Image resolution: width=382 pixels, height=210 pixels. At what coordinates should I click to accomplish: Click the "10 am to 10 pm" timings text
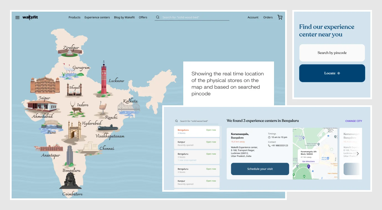279,137
